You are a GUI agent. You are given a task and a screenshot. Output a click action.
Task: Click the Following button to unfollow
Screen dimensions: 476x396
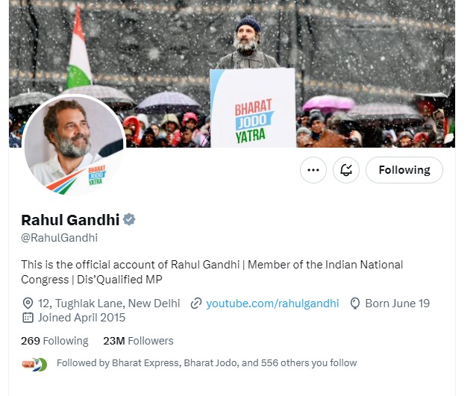(x=404, y=170)
